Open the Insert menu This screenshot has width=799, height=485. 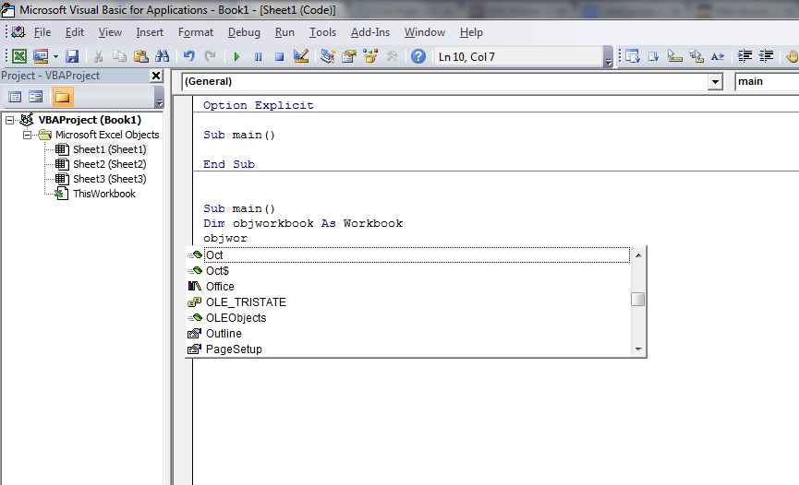150,32
